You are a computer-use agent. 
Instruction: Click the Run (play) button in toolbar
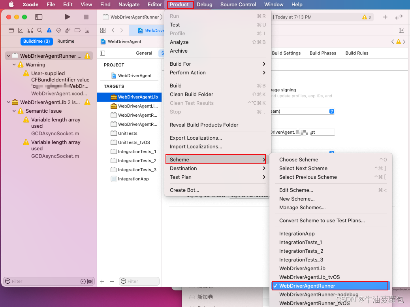point(68,17)
